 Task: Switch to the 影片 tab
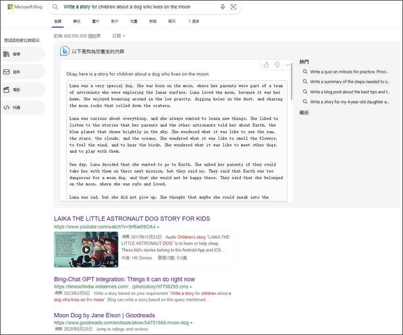pos(115,21)
